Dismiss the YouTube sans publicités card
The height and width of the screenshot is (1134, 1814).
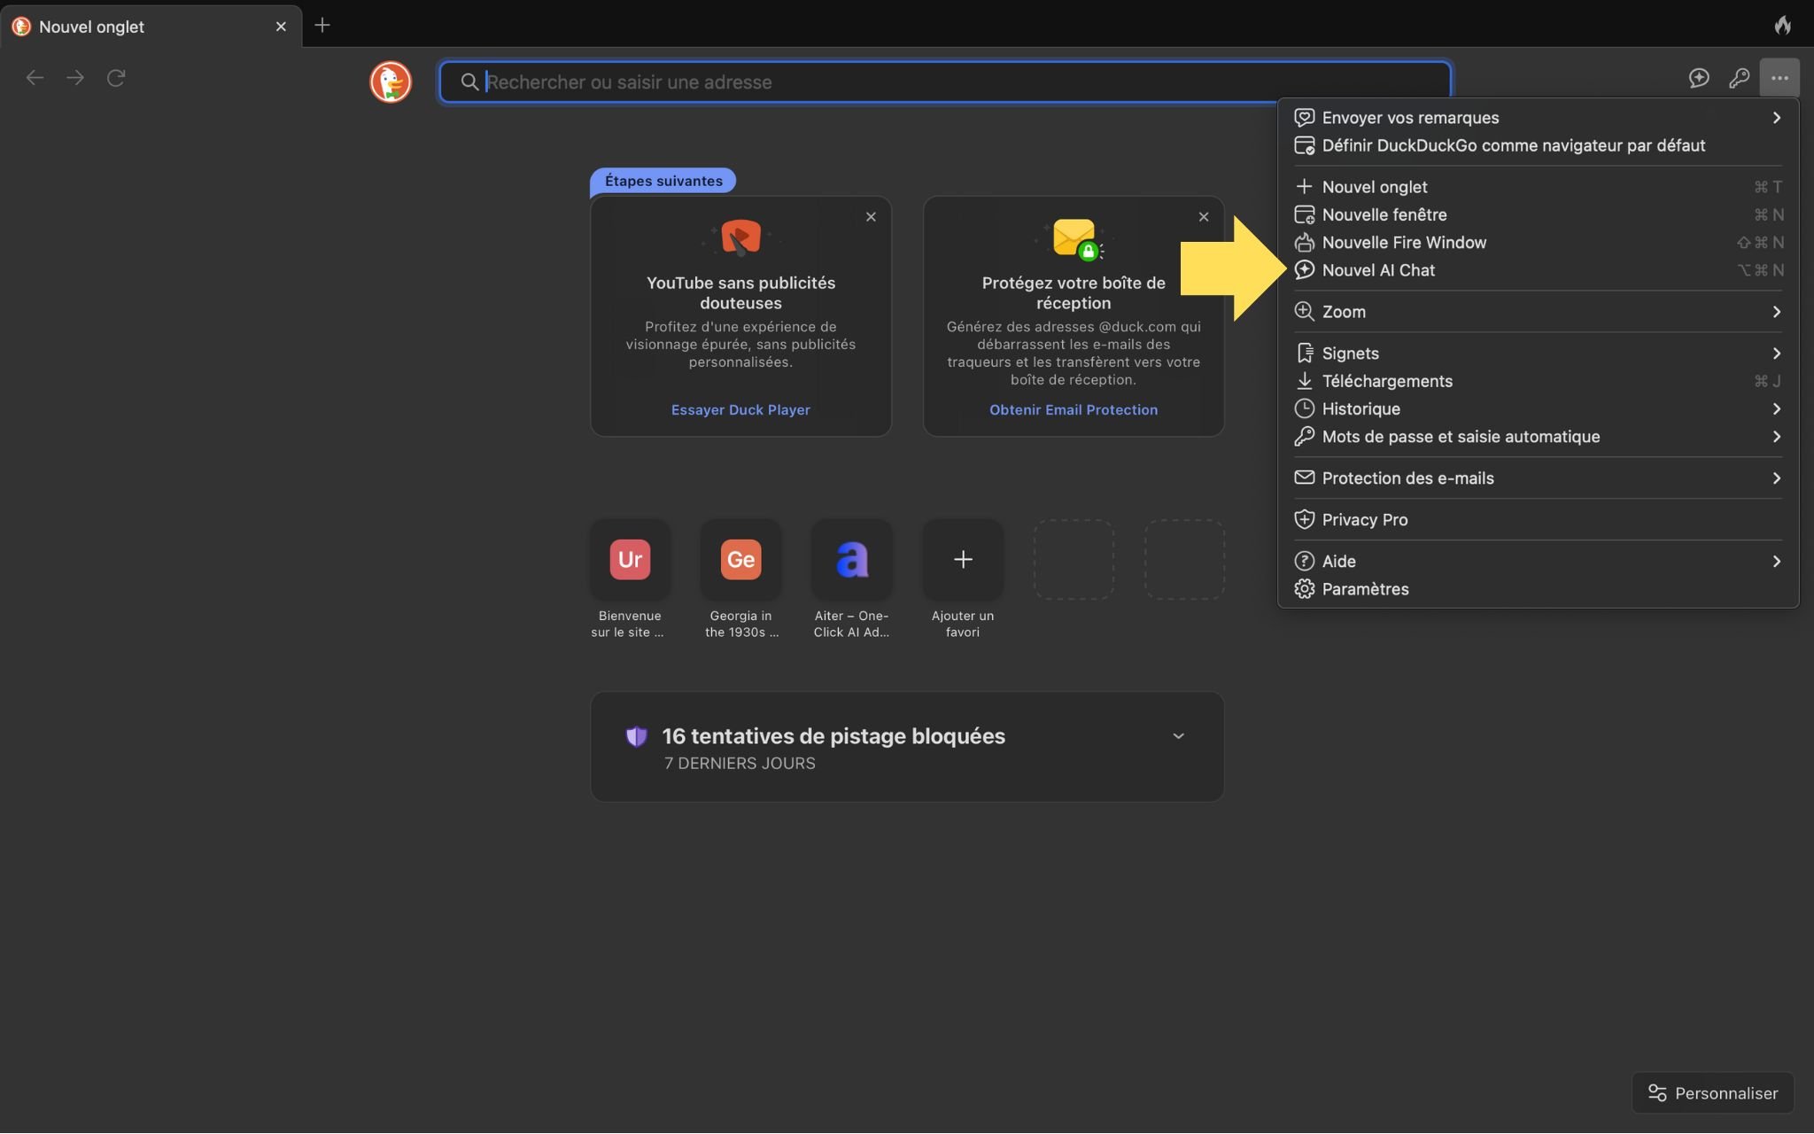point(871,217)
